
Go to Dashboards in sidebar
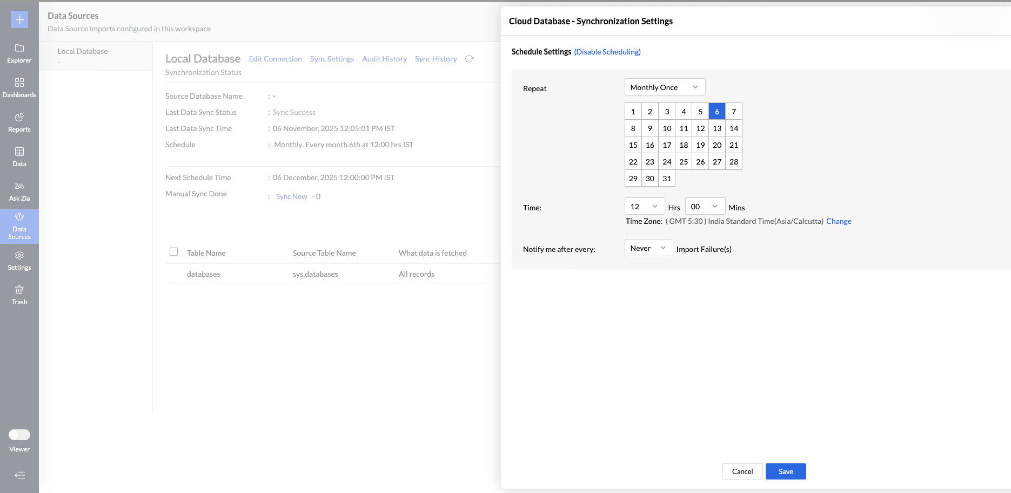(19, 88)
